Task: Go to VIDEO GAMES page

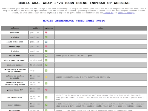Action: 85,21
